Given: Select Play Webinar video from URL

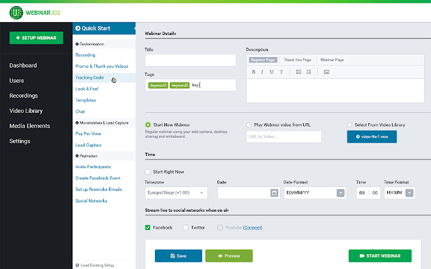Looking at the screenshot, I should point(248,125).
